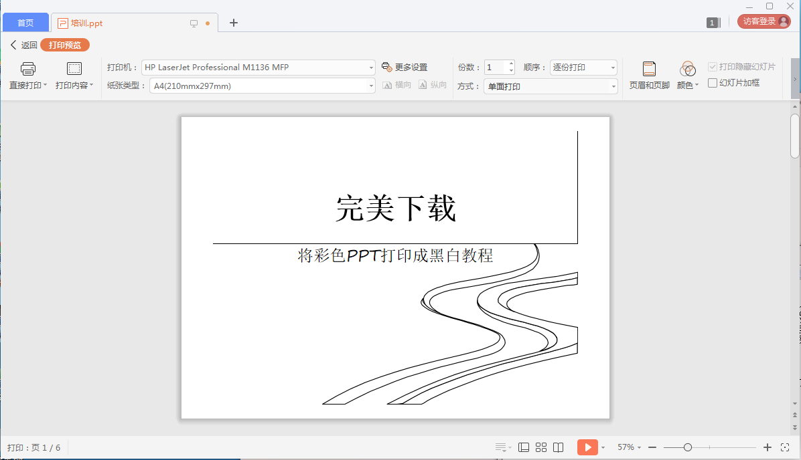
Task: Toggle Print Hidden Slides (打印隐藏幻灯片) checkbox
Action: coord(713,67)
